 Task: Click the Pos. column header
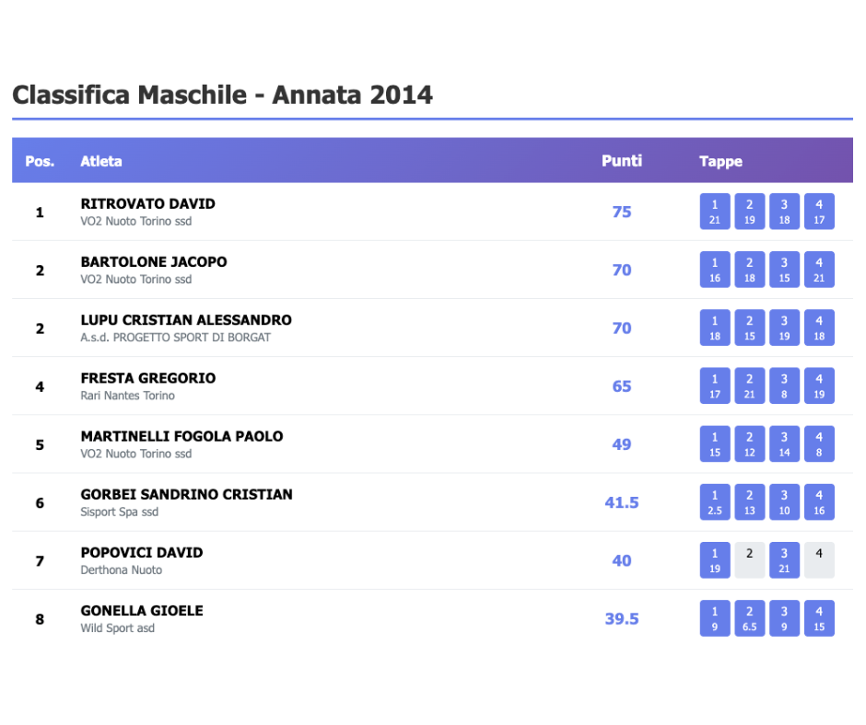pyautogui.click(x=40, y=161)
